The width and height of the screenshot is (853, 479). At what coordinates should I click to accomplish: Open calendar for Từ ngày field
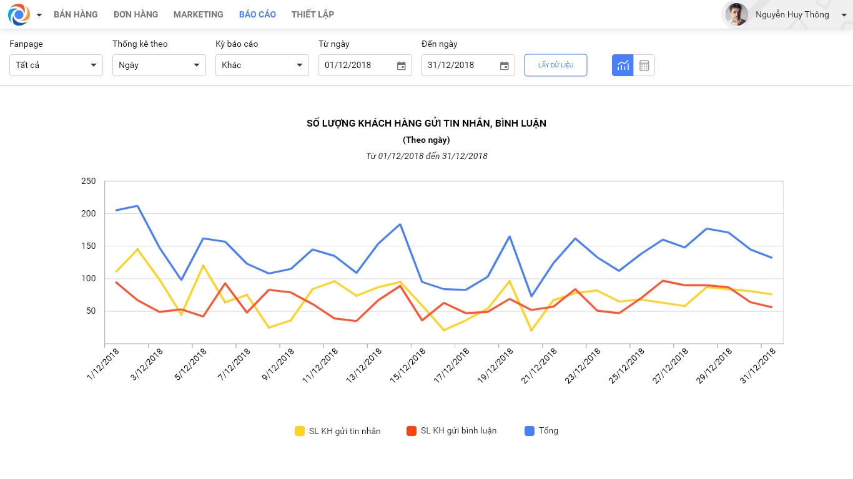(402, 65)
